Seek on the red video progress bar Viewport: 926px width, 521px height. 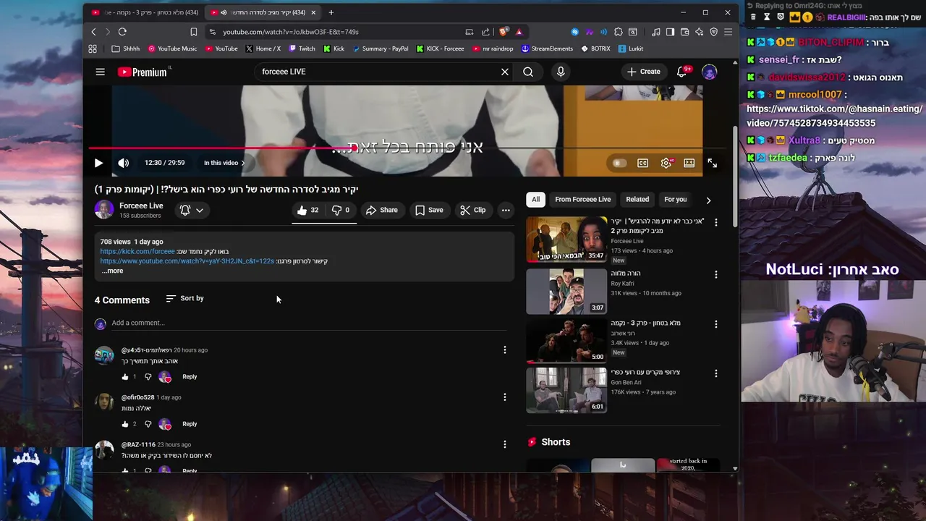(x=405, y=148)
